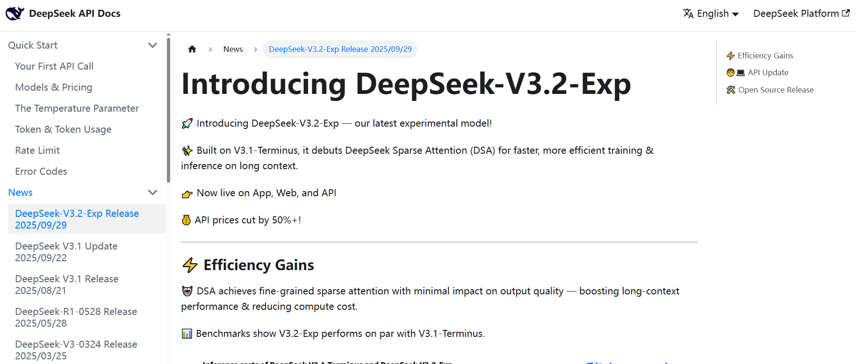
Task: Jump to Efficiency Gains in table of contents
Action: tap(765, 56)
